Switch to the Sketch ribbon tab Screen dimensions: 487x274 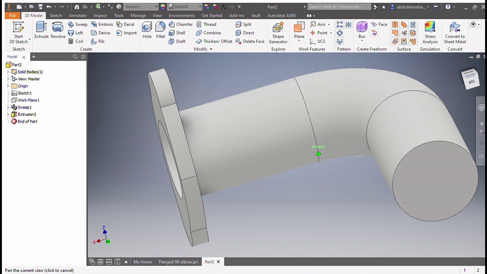pos(56,16)
